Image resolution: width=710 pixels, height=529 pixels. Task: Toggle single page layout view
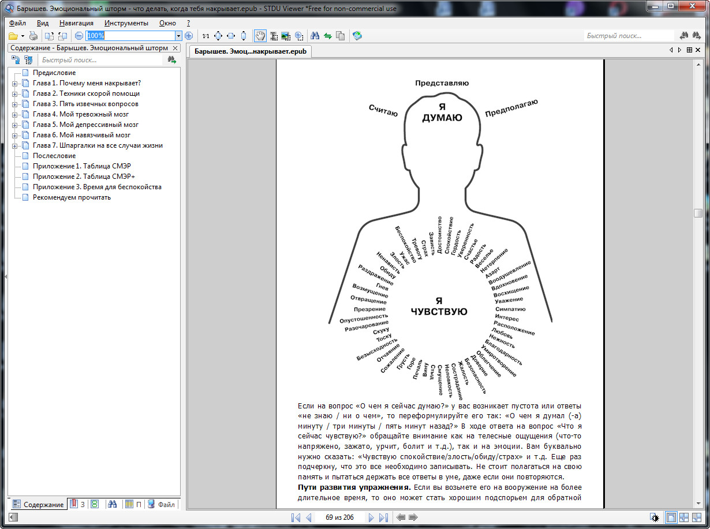click(x=671, y=517)
